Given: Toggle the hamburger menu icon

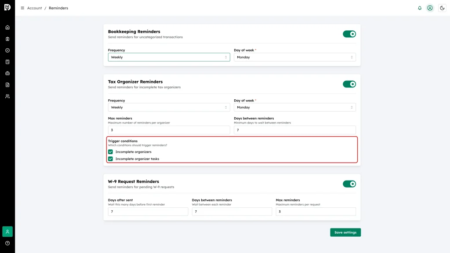Looking at the screenshot, I should coord(22,8).
